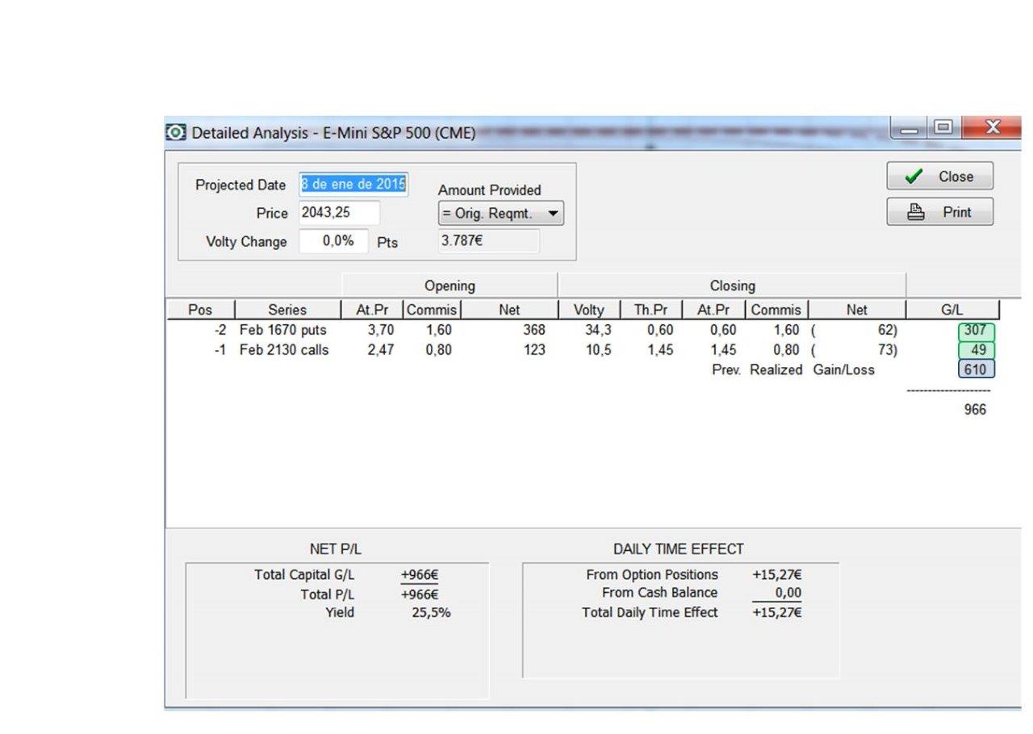This screenshot has height=734, width=1033.
Task: Click the Print button
Action: pyautogui.click(x=939, y=212)
